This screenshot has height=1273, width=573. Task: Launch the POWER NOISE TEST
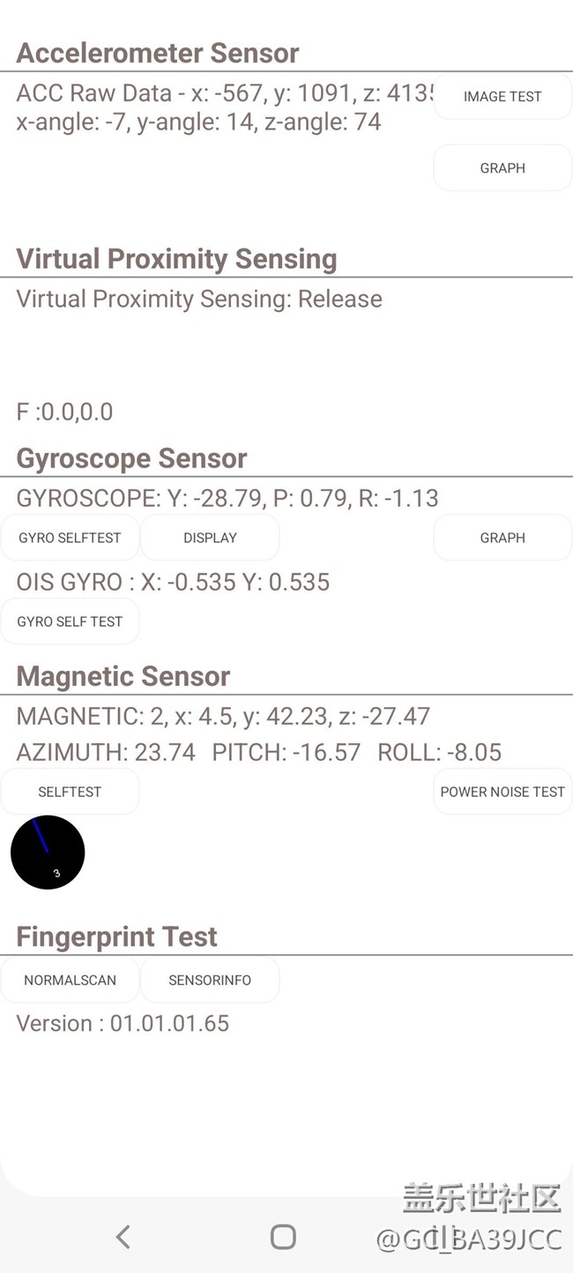click(502, 792)
